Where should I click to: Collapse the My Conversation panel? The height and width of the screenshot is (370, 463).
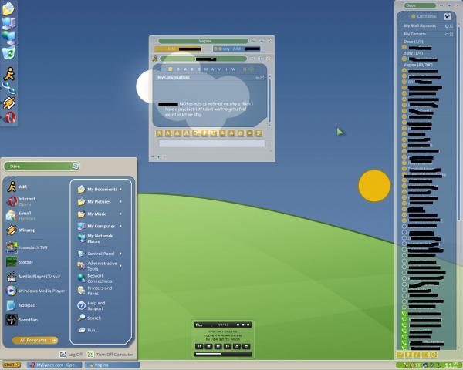[x=258, y=78]
